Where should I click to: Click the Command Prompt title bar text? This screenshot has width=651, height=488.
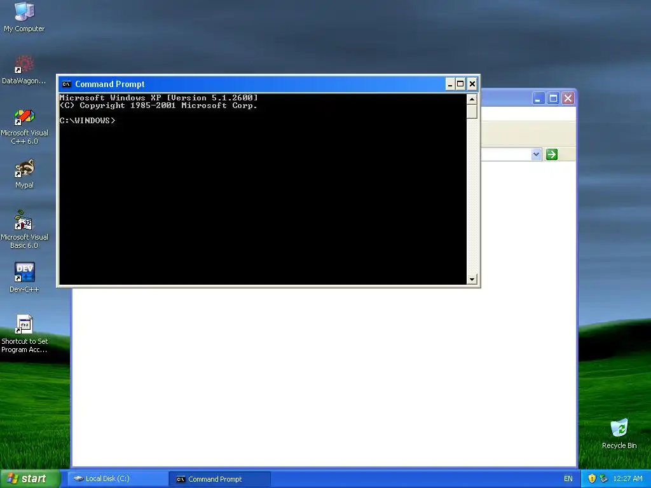pyautogui.click(x=109, y=85)
